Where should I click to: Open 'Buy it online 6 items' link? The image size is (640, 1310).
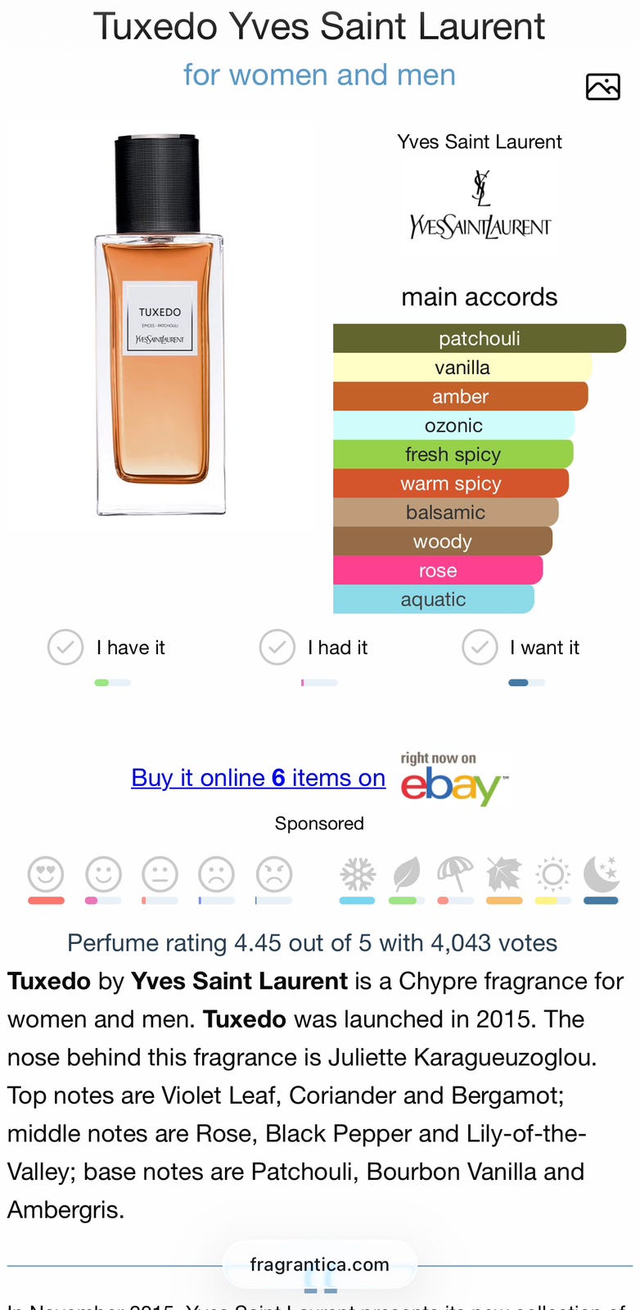pyautogui.click(x=258, y=778)
